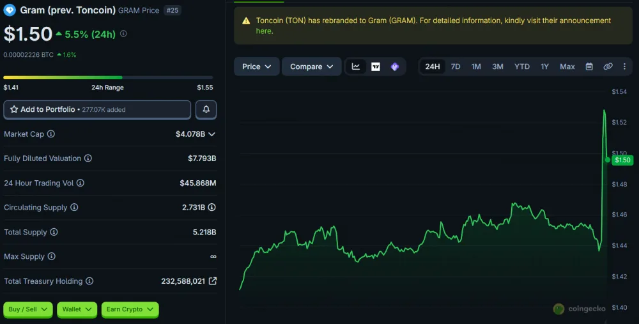Copy chart link with chain icon
Viewport: 639px width, 324px height.
click(x=608, y=66)
